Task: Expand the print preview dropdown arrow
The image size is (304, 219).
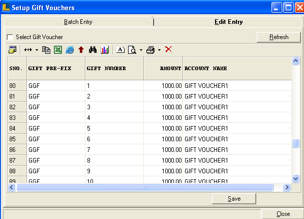Action: (141, 50)
